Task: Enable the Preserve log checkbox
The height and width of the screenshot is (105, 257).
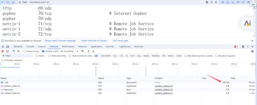Action: (x=25, y=51)
